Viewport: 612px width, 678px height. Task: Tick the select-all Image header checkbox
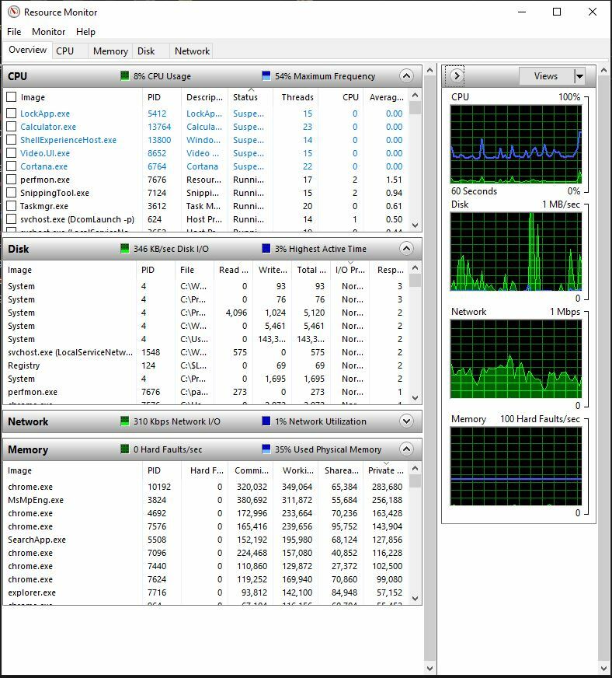pyautogui.click(x=12, y=97)
